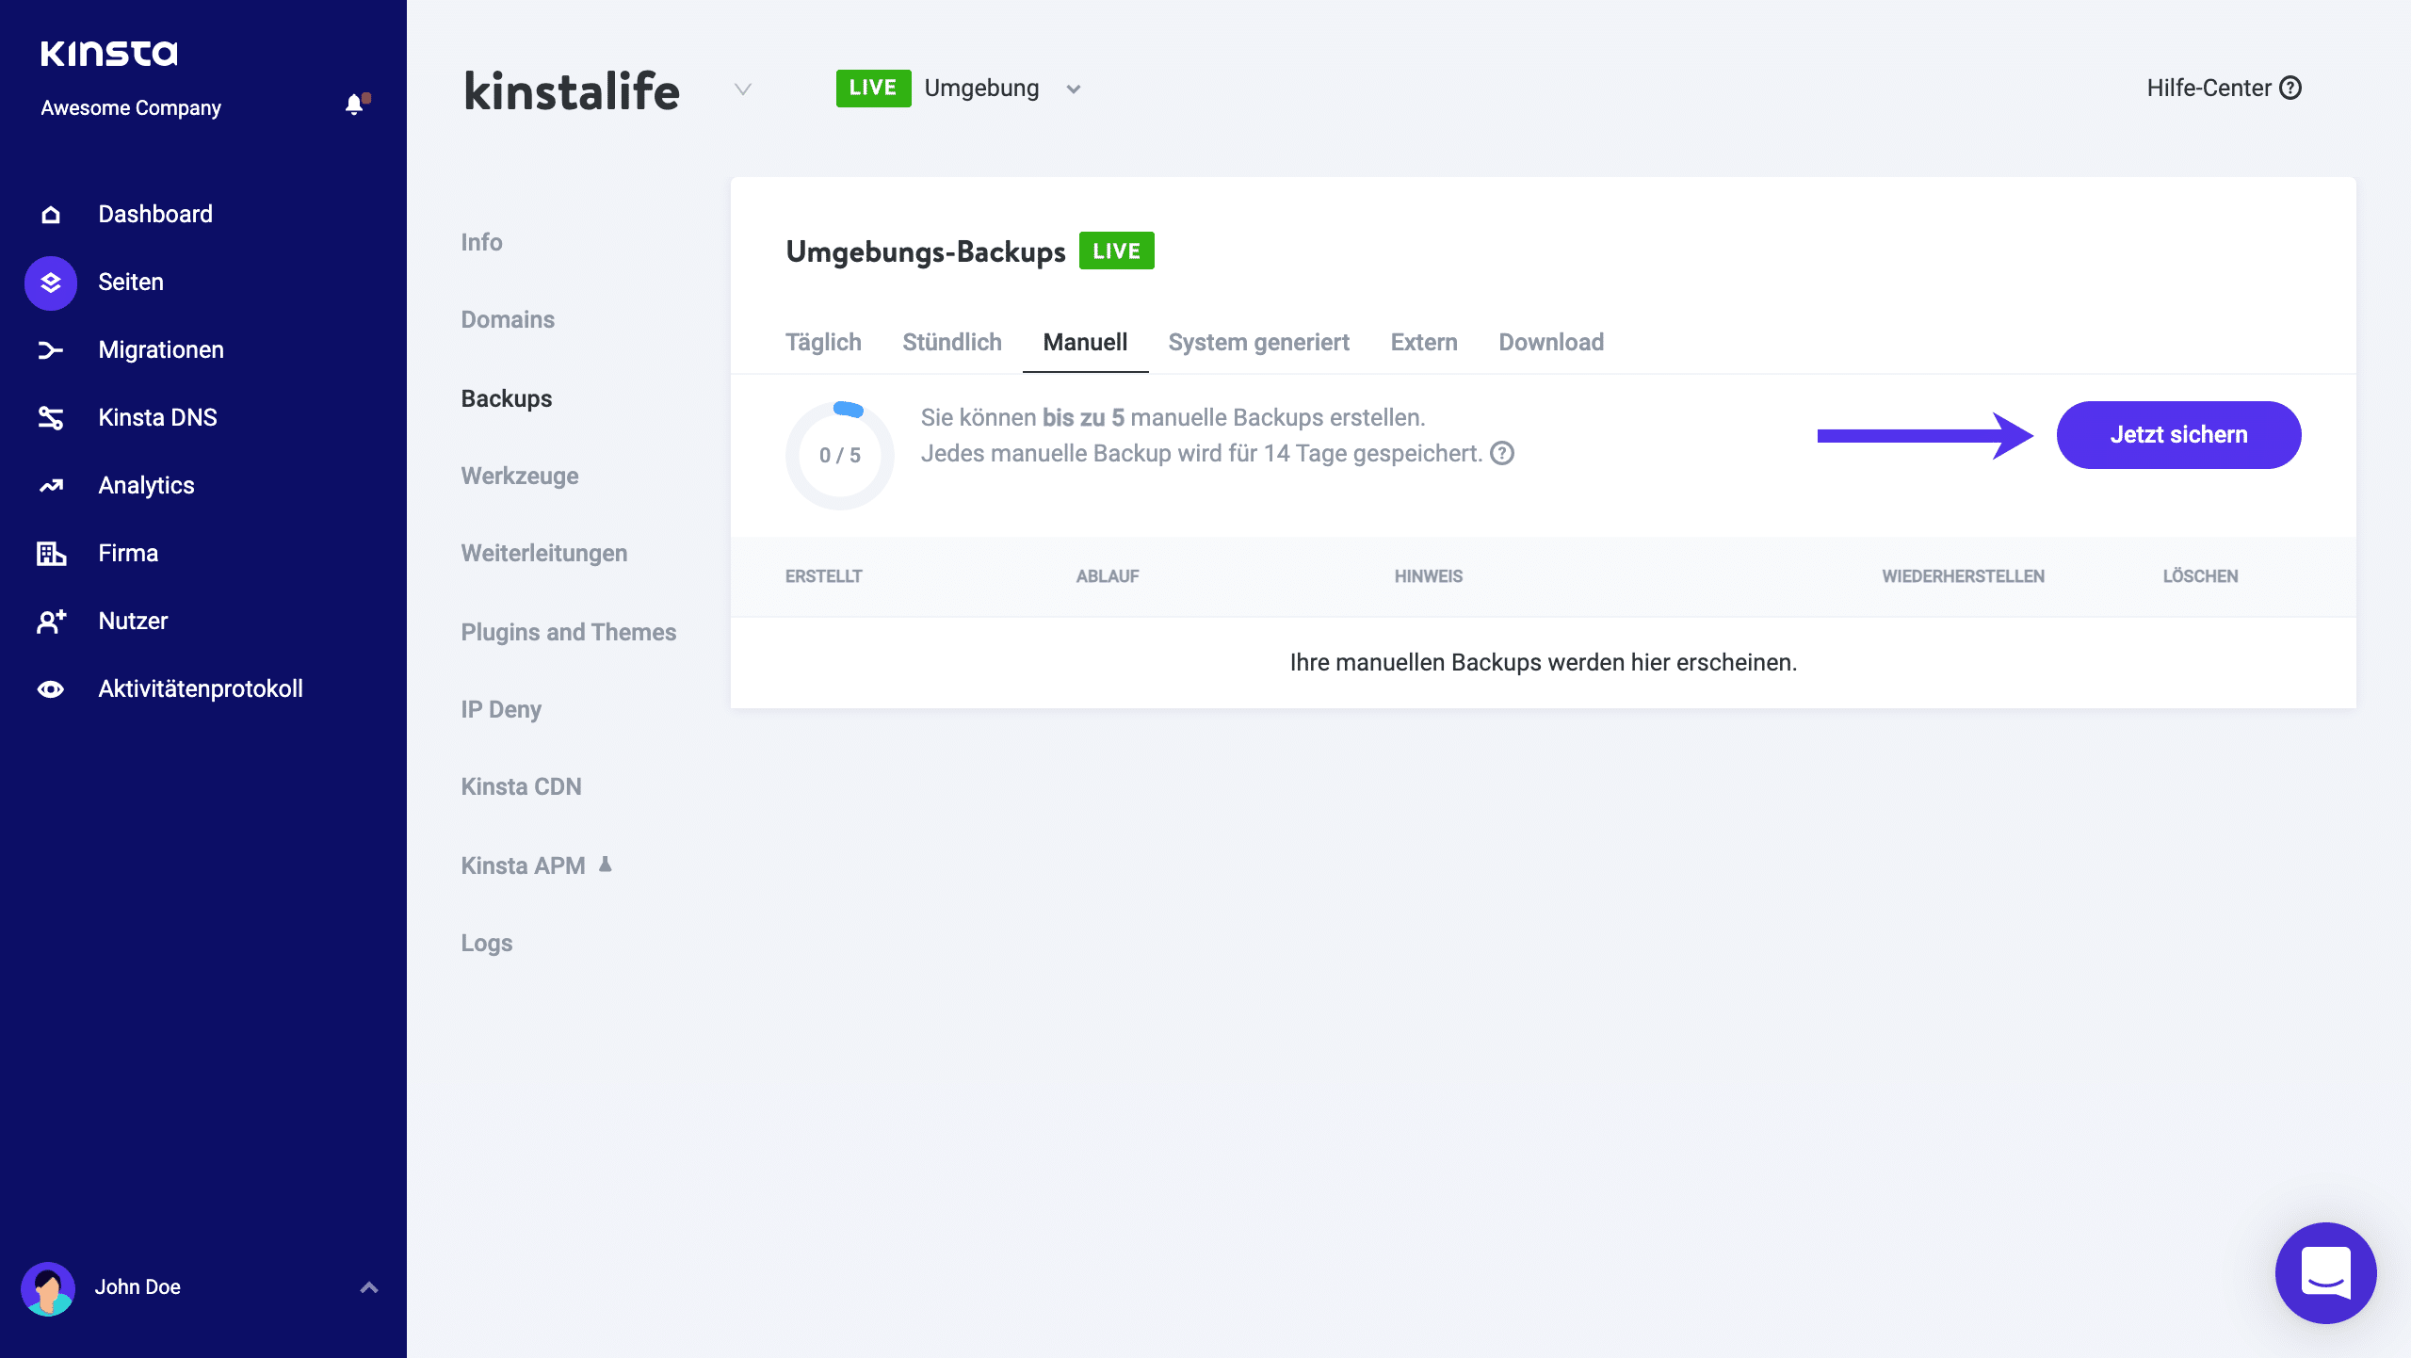This screenshot has width=2411, height=1358.
Task: Select the Nutzer sidebar icon
Action: (49, 621)
